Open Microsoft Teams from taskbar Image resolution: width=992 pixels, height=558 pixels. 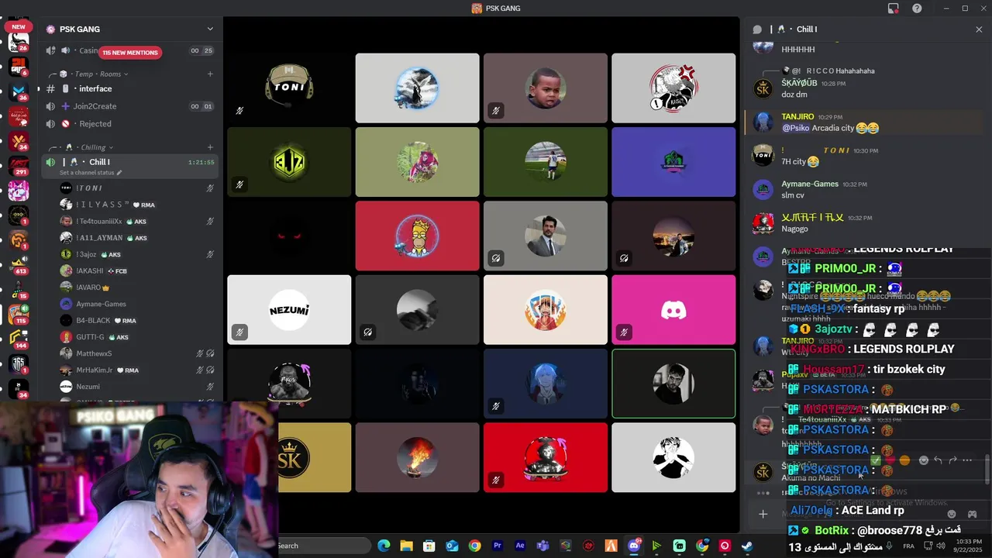542,546
